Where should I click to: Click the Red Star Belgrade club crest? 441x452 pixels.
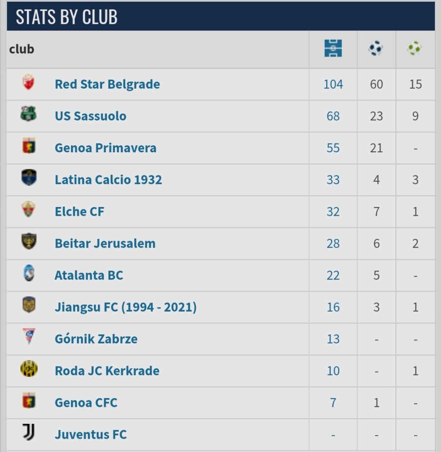(28, 82)
